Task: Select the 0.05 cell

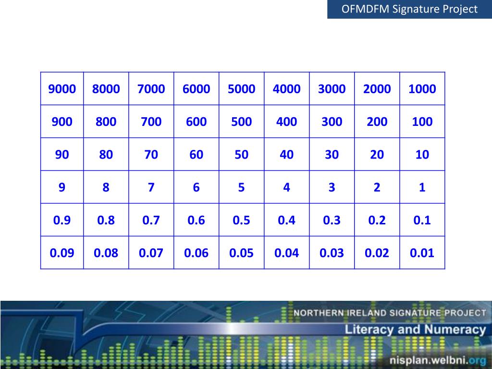Action: click(x=242, y=253)
